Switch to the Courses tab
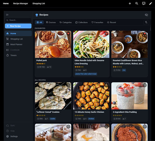Screen dimensions: 155x141 (x=51, y=22)
